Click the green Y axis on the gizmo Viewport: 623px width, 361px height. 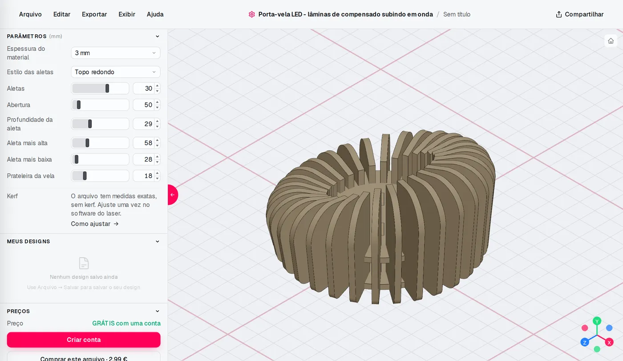597,321
